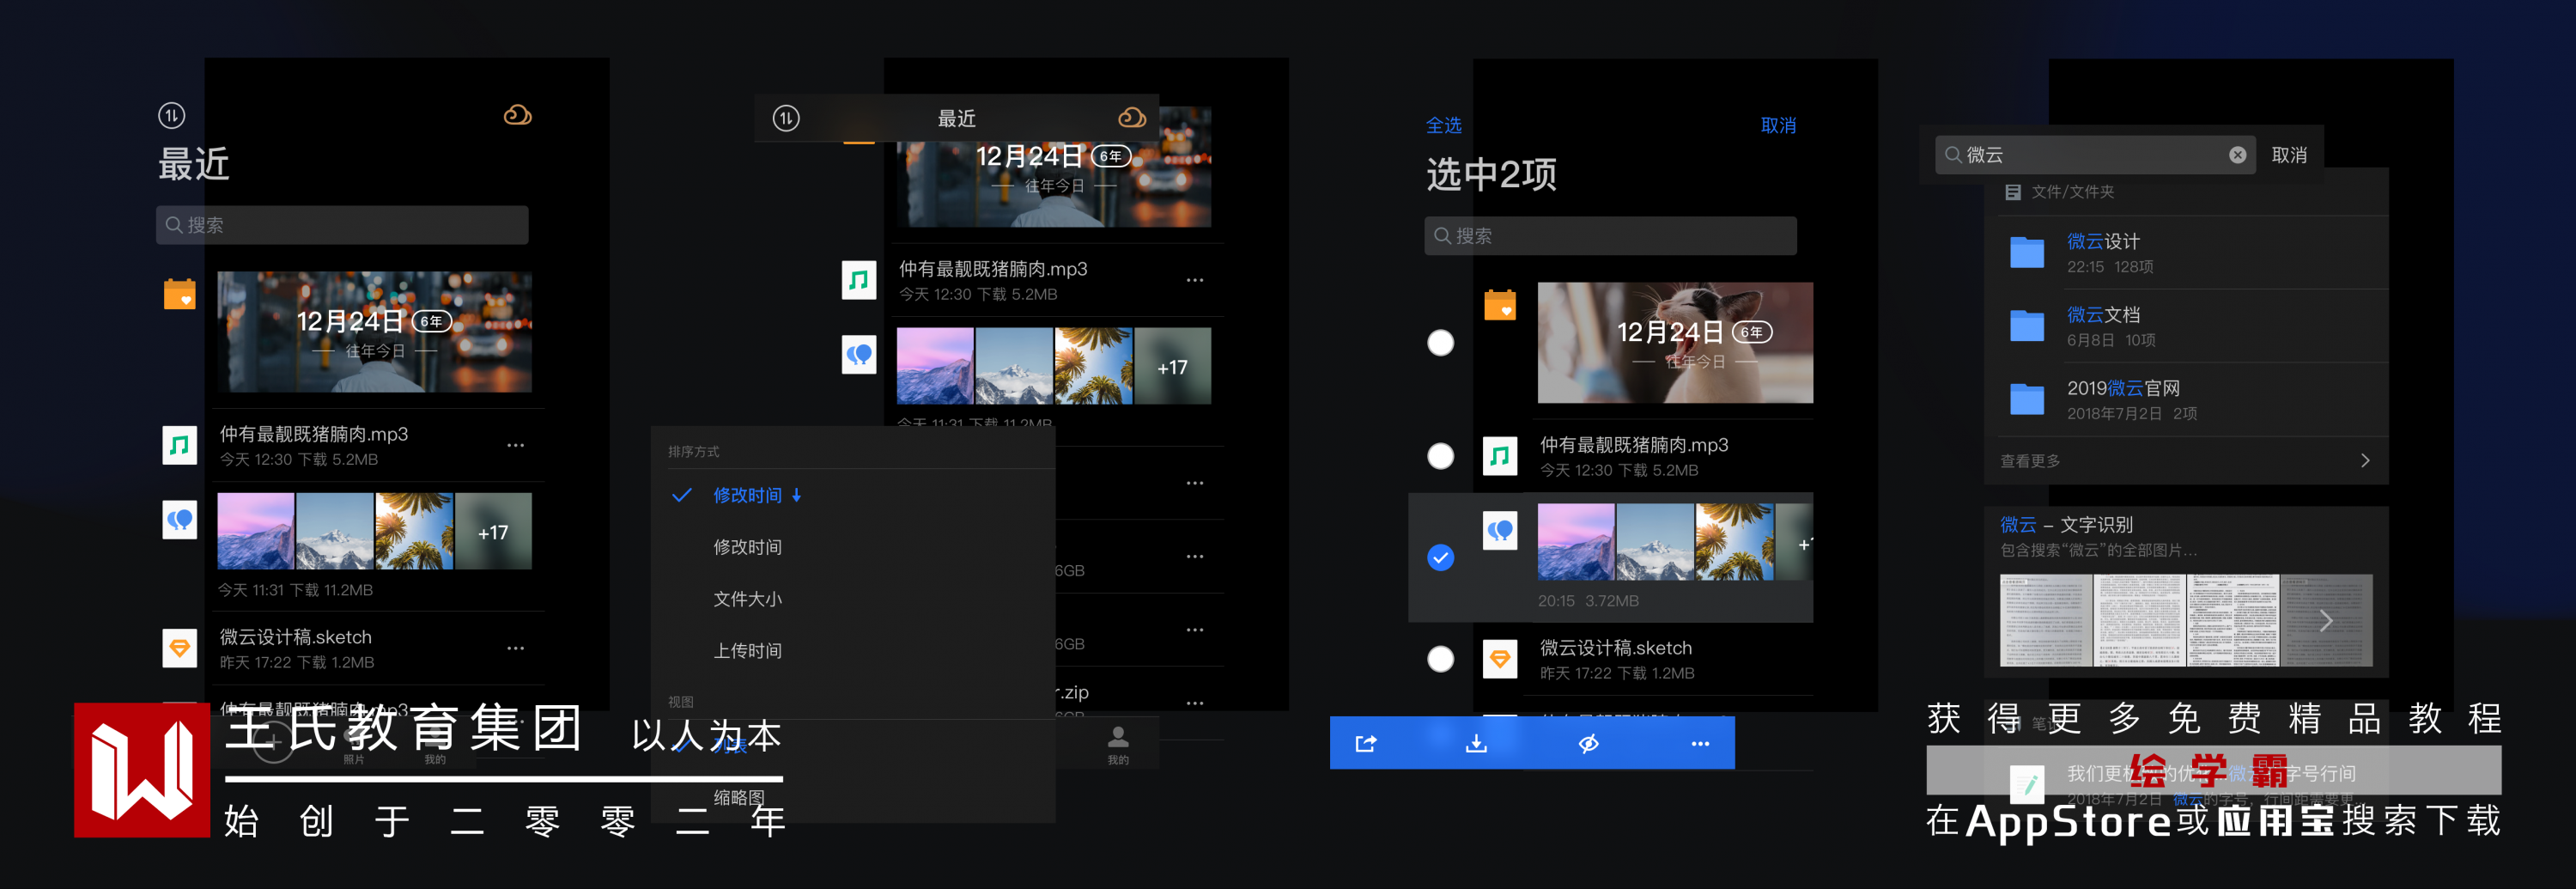This screenshot has height=889, width=2576.
Task: Select 微云设计稿.sketch radio on 选中2项 screen
Action: pyautogui.click(x=1440, y=659)
